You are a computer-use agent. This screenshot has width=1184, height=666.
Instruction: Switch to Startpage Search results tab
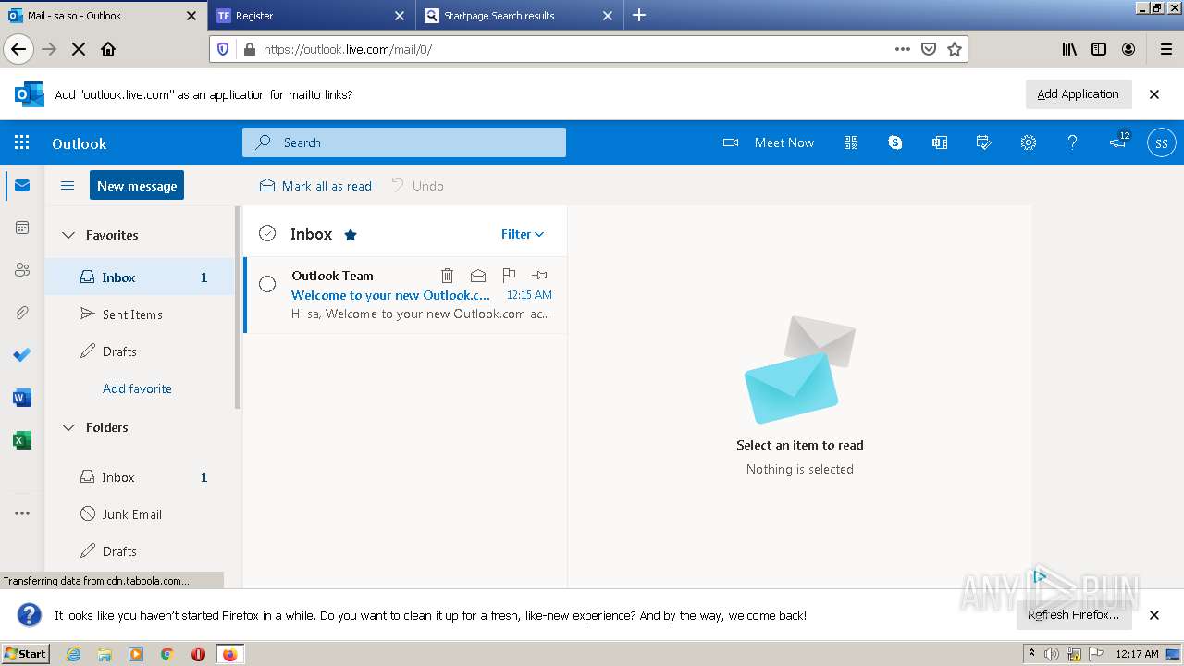click(519, 16)
